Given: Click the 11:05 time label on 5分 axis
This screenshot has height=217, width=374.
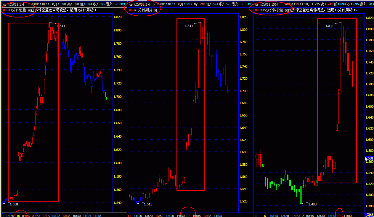Looking at the screenshot, I should 218,216.
